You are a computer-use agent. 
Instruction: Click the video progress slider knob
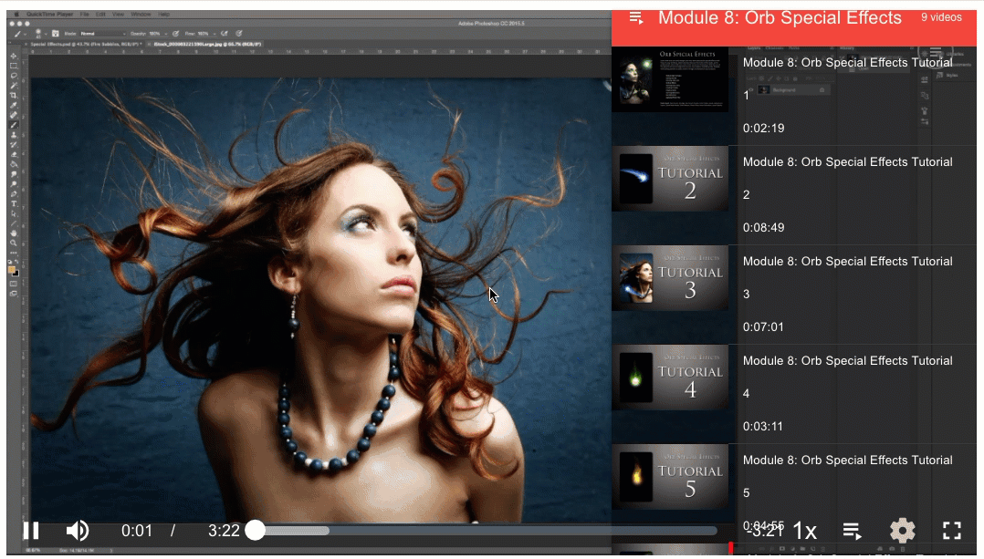point(256,530)
